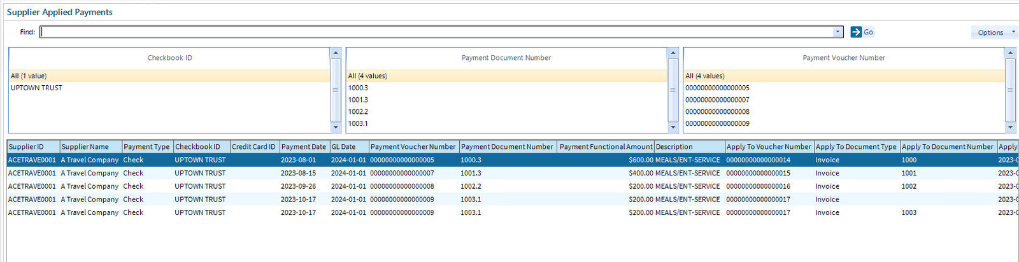The height and width of the screenshot is (262, 1019).
Task: Open the Find field dropdown arrow
Action: coord(837,32)
